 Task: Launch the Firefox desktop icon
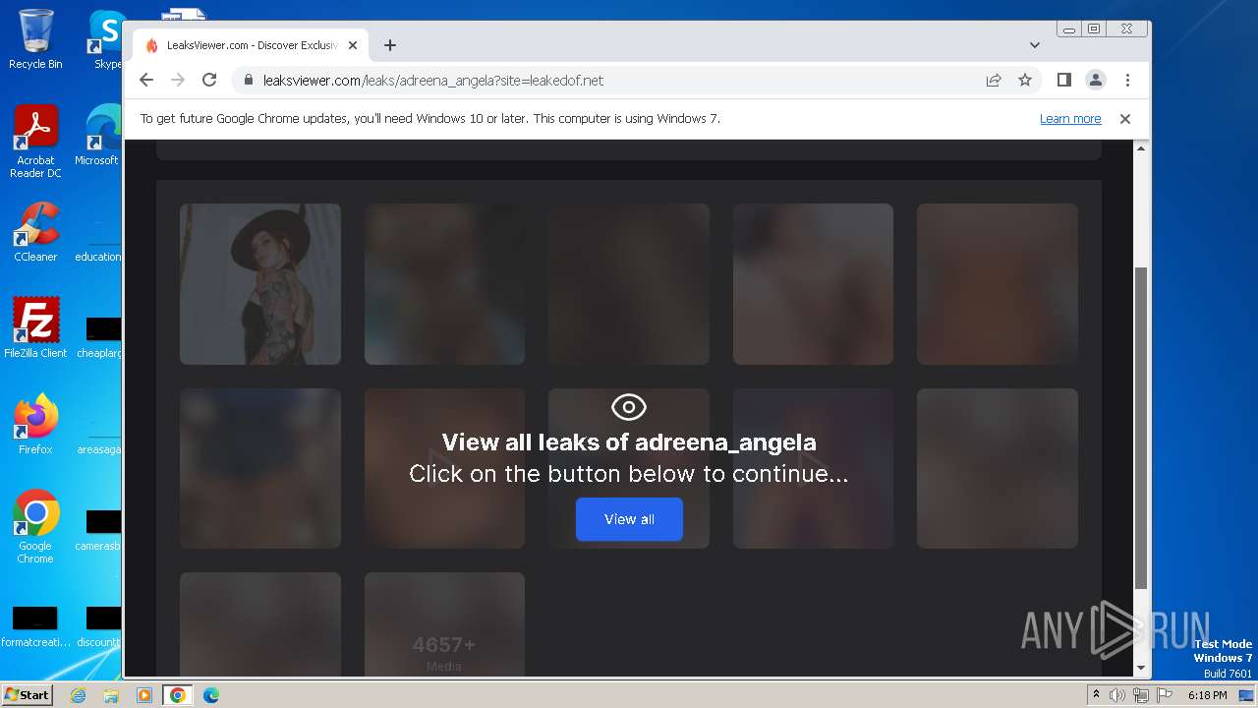35,424
